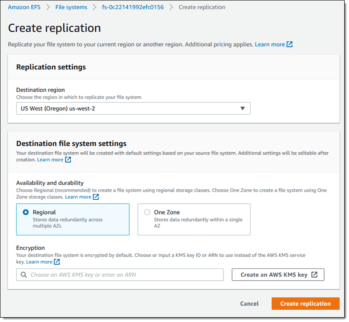Click external icon after Availability Learn more

click(x=96, y=197)
